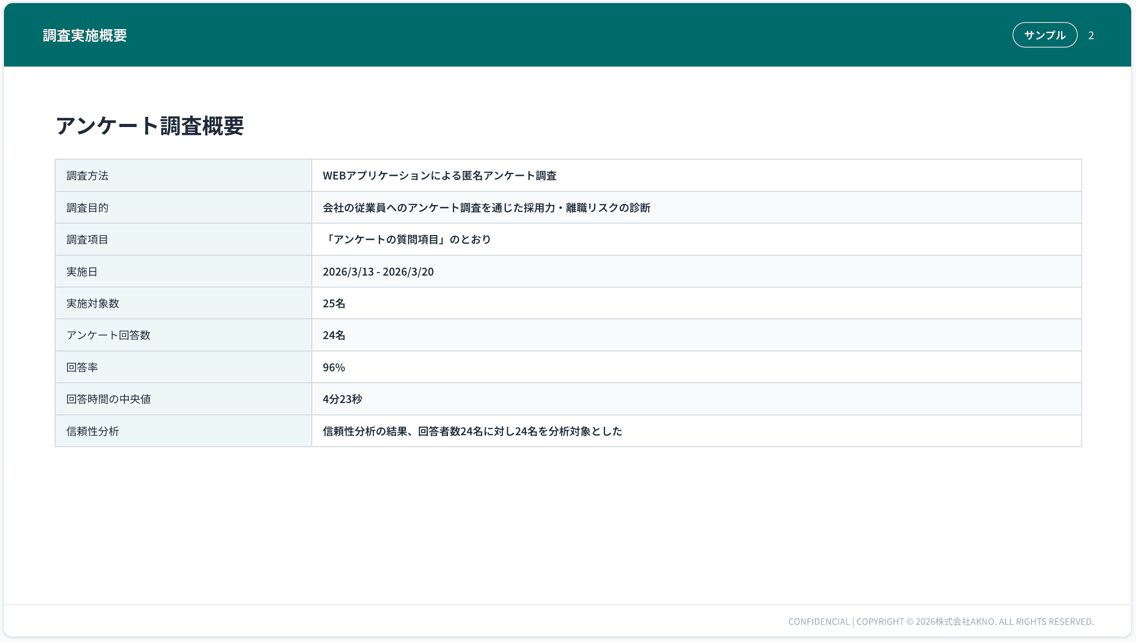Click the 4分23秒 median time cell
The height and width of the screenshot is (642, 1136).
[x=342, y=399]
